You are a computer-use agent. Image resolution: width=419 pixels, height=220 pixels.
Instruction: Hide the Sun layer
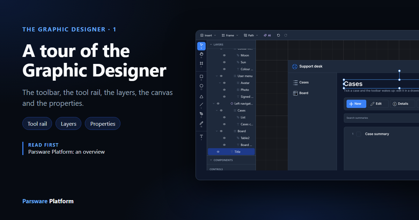coord(224,62)
